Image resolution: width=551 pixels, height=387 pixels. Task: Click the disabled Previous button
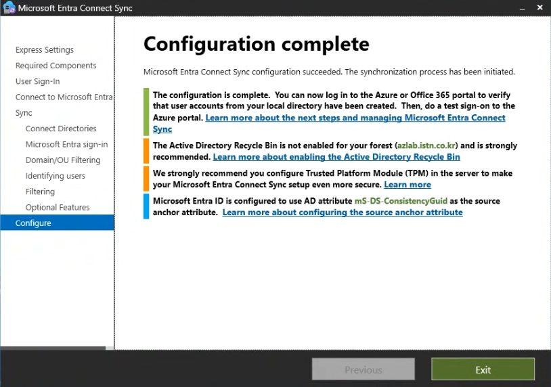point(363,369)
